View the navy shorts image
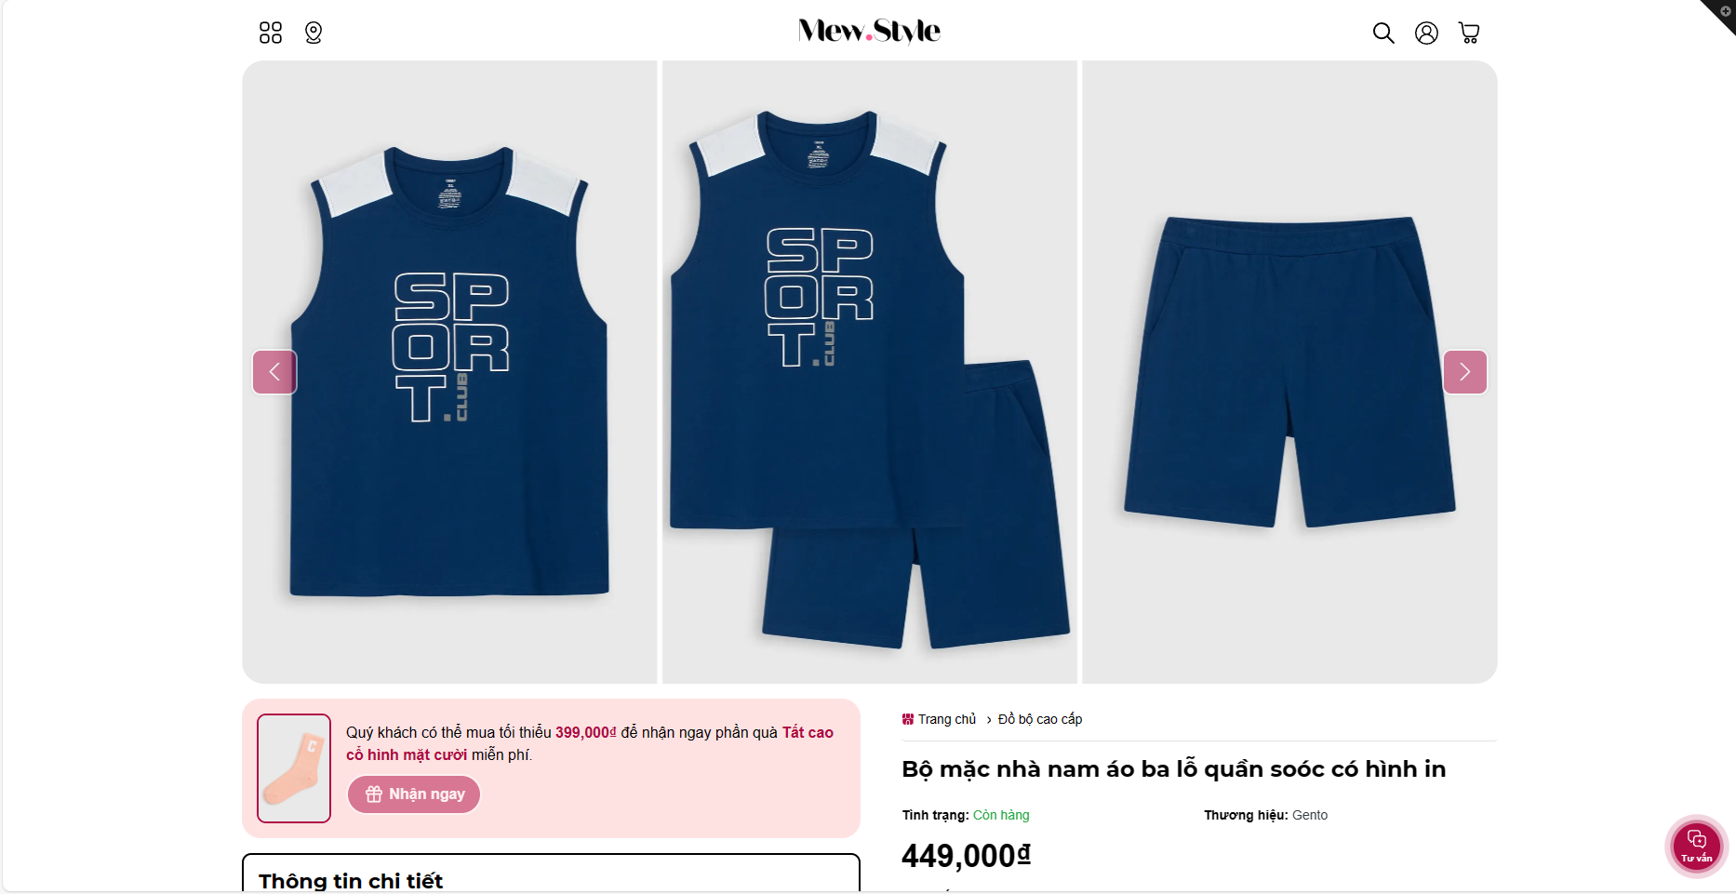The image size is (1736, 894). click(1289, 372)
